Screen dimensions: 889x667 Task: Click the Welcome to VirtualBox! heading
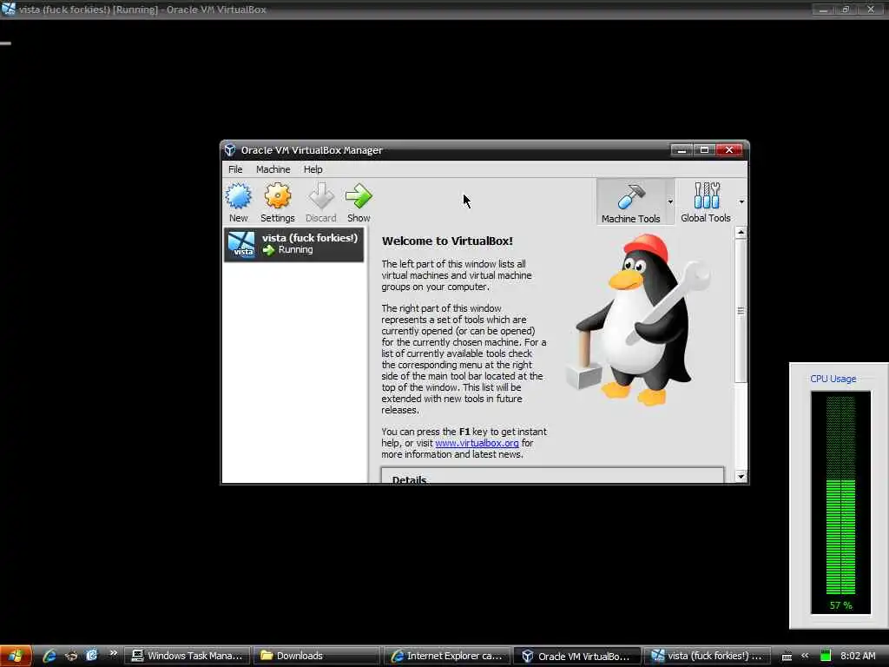(x=447, y=241)
